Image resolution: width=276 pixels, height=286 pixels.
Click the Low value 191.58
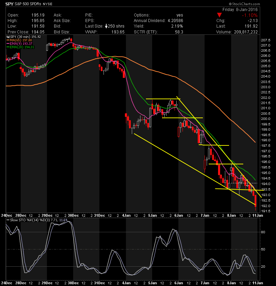38,26
